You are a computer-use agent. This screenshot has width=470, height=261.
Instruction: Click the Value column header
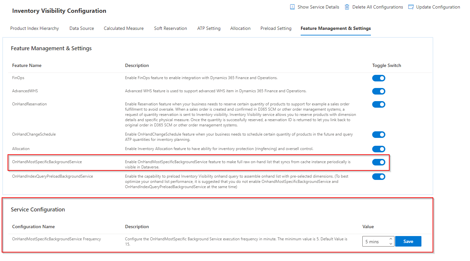coord(368,227)
